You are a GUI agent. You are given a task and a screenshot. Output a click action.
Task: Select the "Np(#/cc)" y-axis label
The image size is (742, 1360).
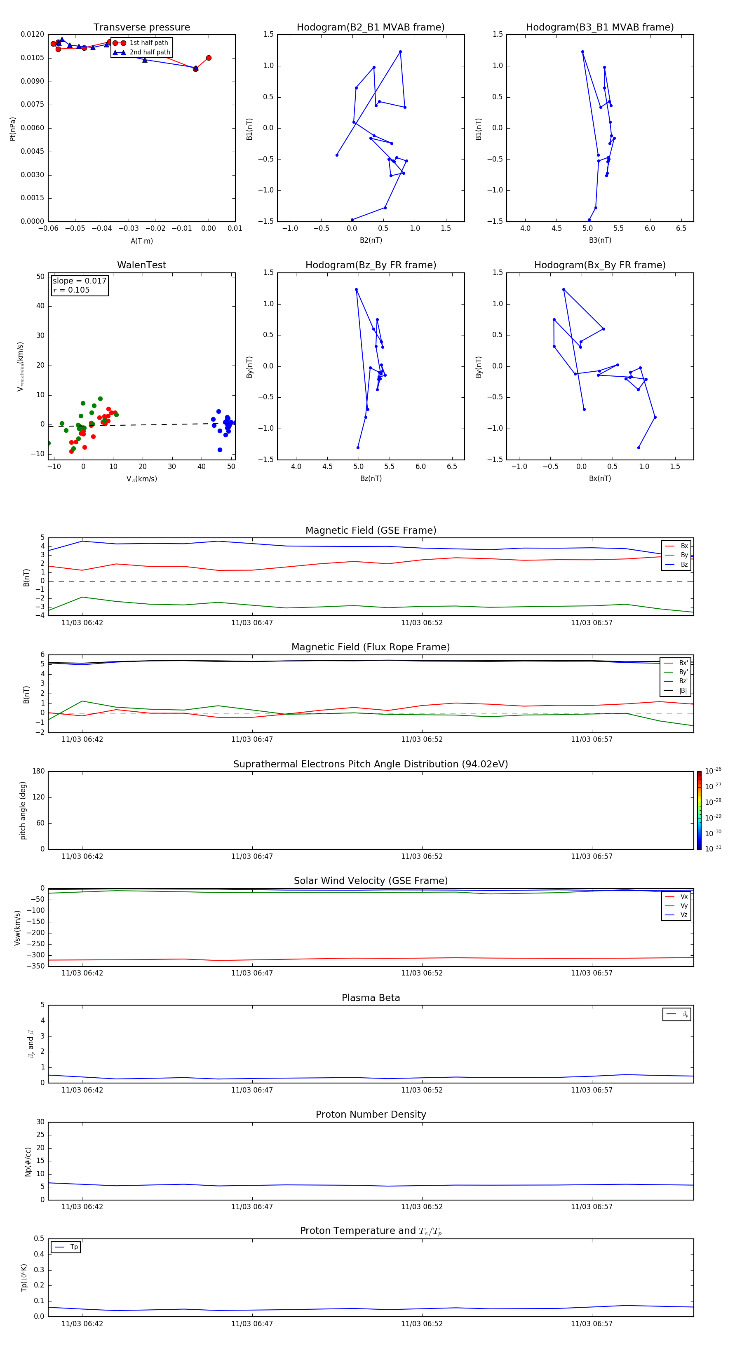pos(28,1161)
